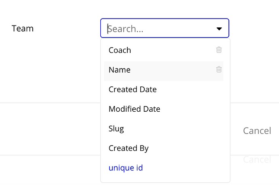This screenshot has height=194, width=279.
Task: Select the Created By option
Action: [129, 148]
